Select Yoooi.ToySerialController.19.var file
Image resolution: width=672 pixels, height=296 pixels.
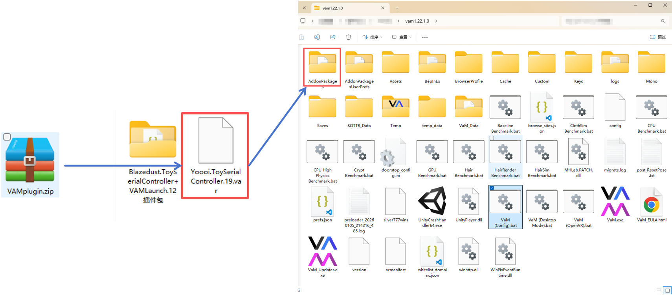pyautogui.click(x=215, y=155)
